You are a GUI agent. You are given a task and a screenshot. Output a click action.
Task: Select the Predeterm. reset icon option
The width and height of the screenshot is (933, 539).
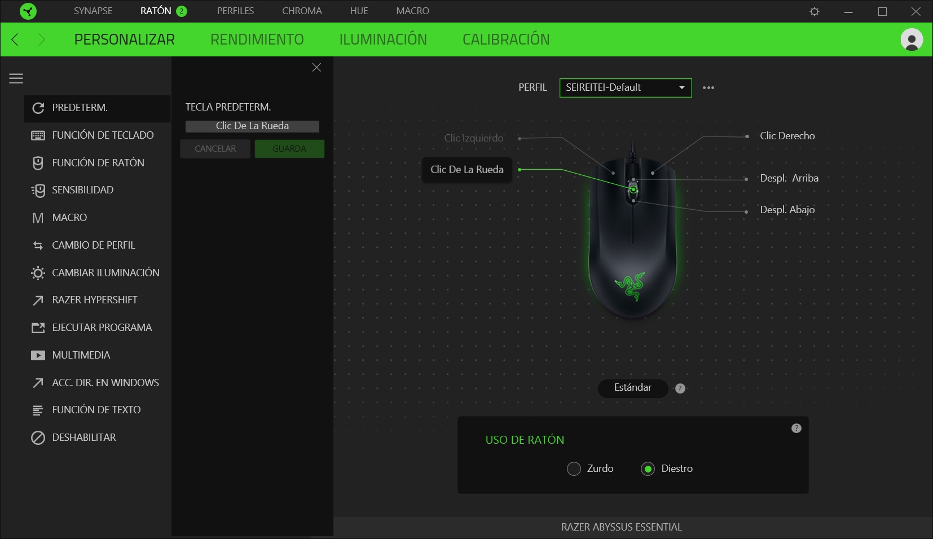[97, 108]
